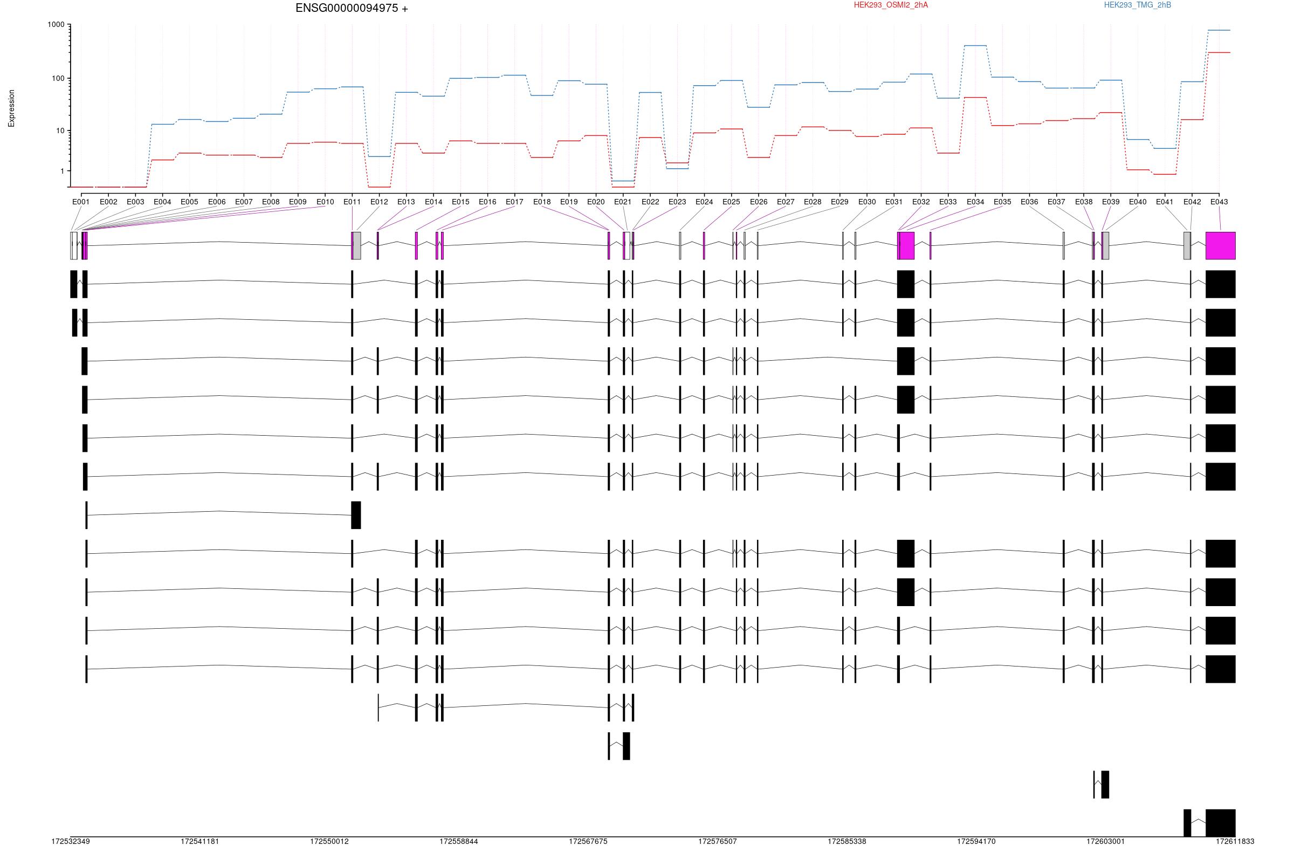Click genomic coordinate 172567675

point(588,842)
